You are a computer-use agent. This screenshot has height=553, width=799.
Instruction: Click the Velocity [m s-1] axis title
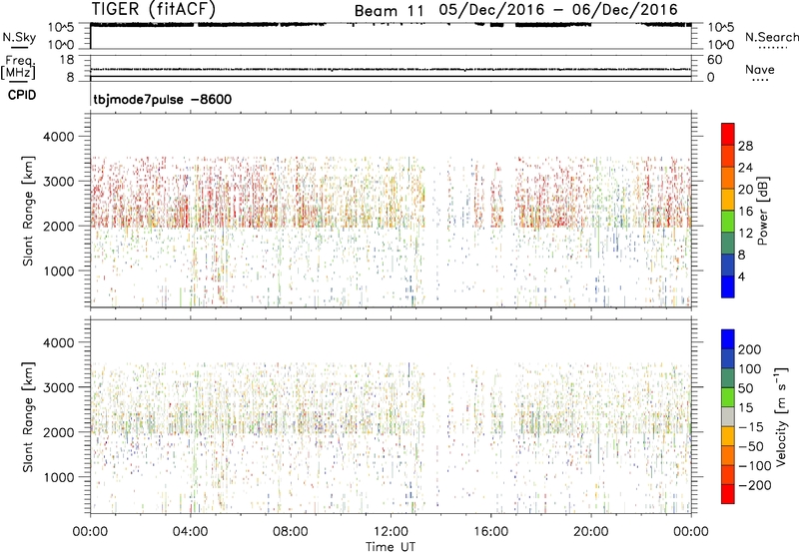click(x=780, y=416)
